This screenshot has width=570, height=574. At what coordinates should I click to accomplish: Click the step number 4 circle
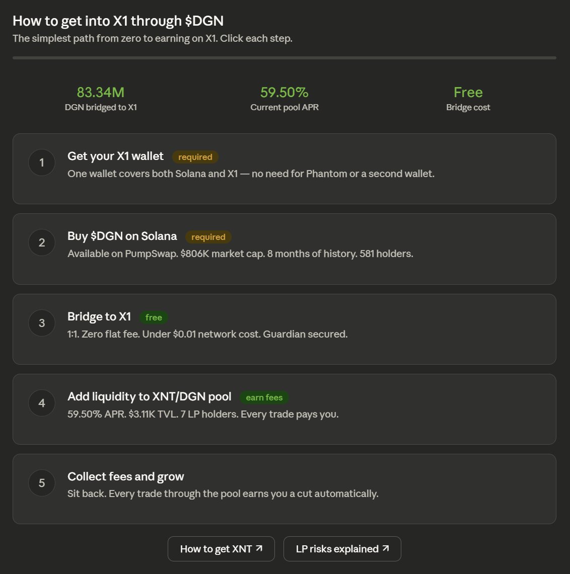(x=42, y=402)
